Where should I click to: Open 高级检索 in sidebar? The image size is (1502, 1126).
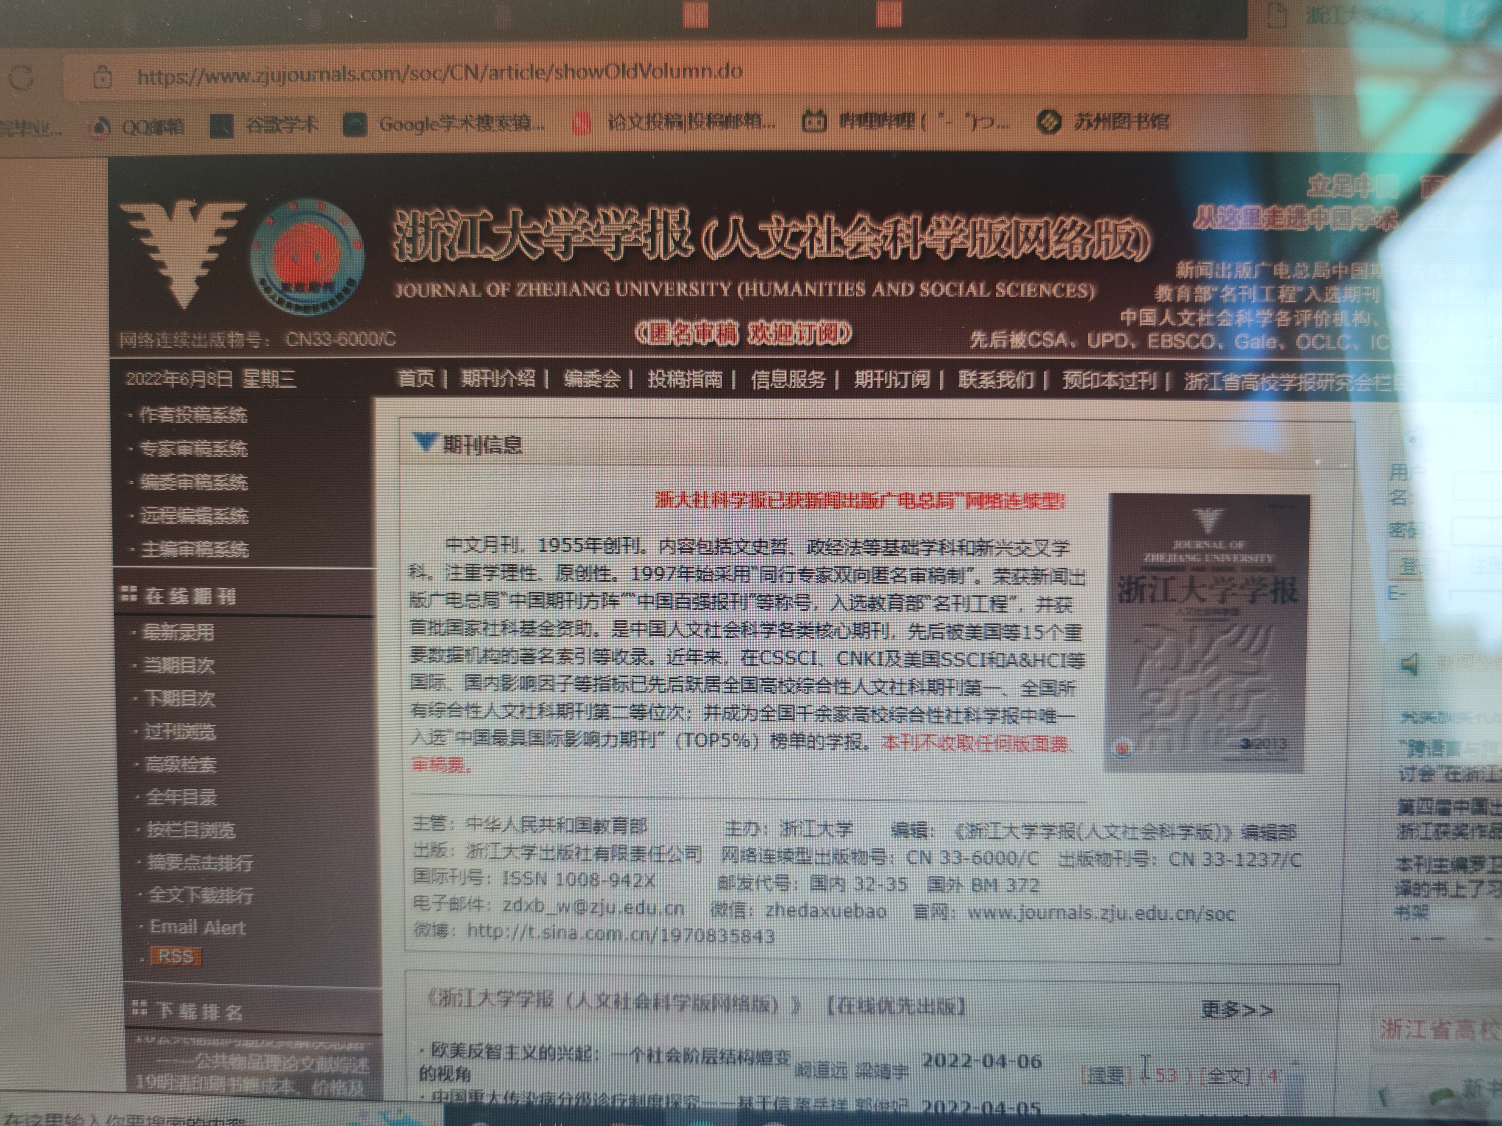pyautogui.click(x=181, y=766)
